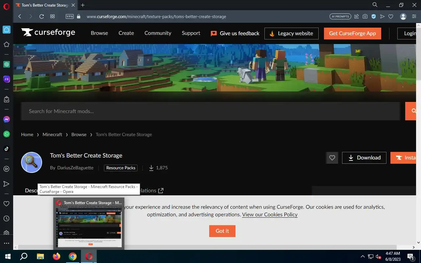Take a snapshot with camera icon
The image size is (421, 263).
(x=365, y=16)
